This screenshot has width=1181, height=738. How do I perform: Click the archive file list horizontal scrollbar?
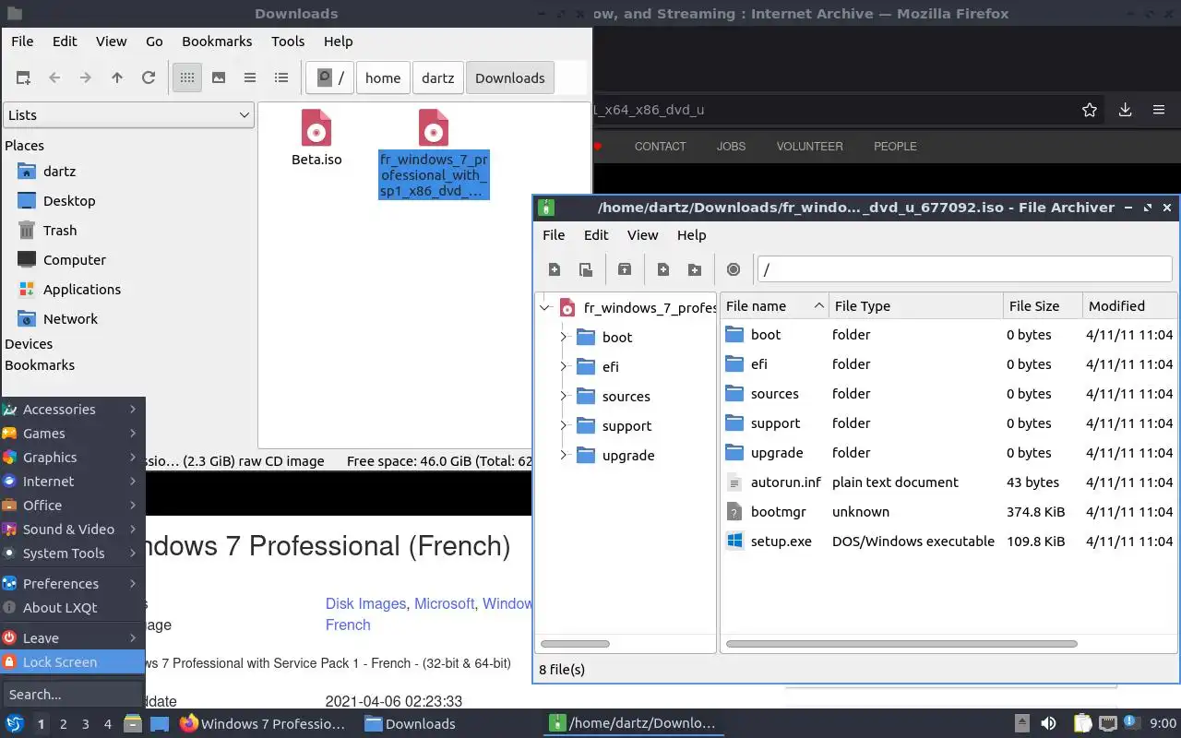901,644
